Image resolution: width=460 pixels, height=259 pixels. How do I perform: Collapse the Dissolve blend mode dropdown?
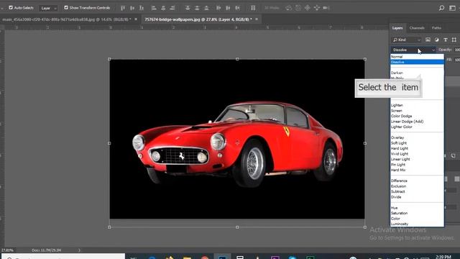coord(414,50)
